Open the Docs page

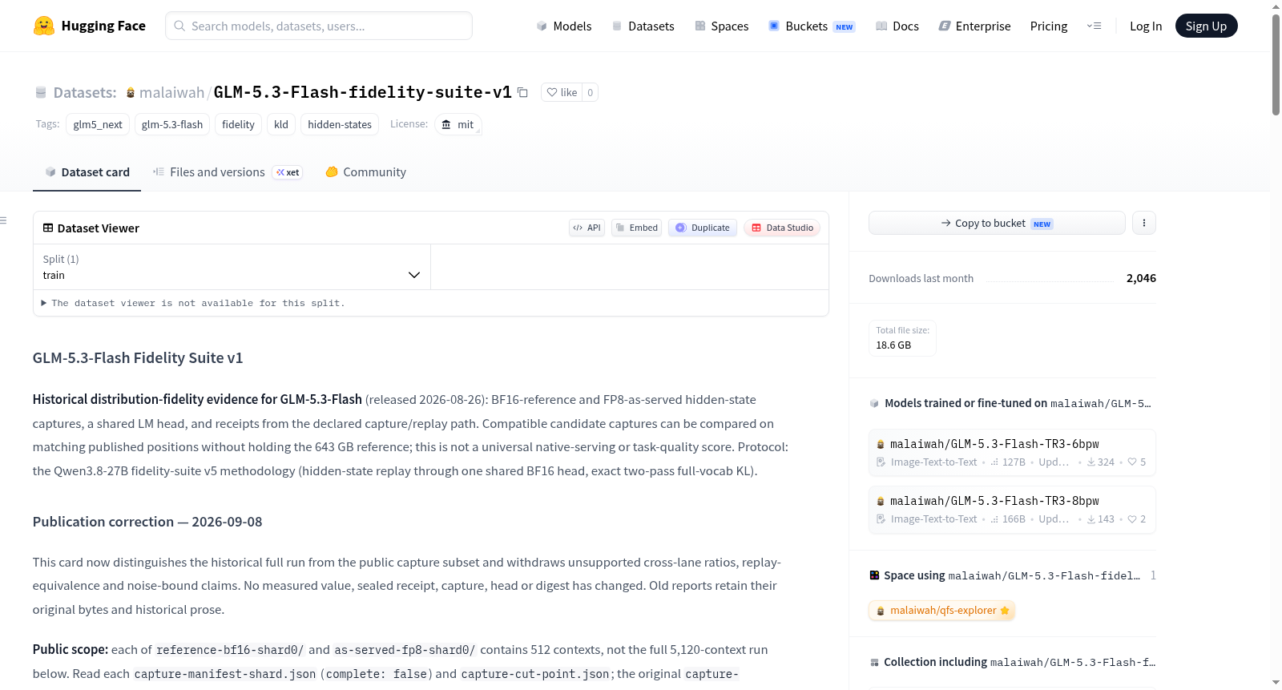897,26
